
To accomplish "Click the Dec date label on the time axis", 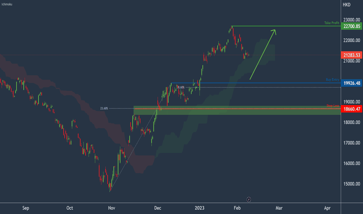I will click(158, 208).
